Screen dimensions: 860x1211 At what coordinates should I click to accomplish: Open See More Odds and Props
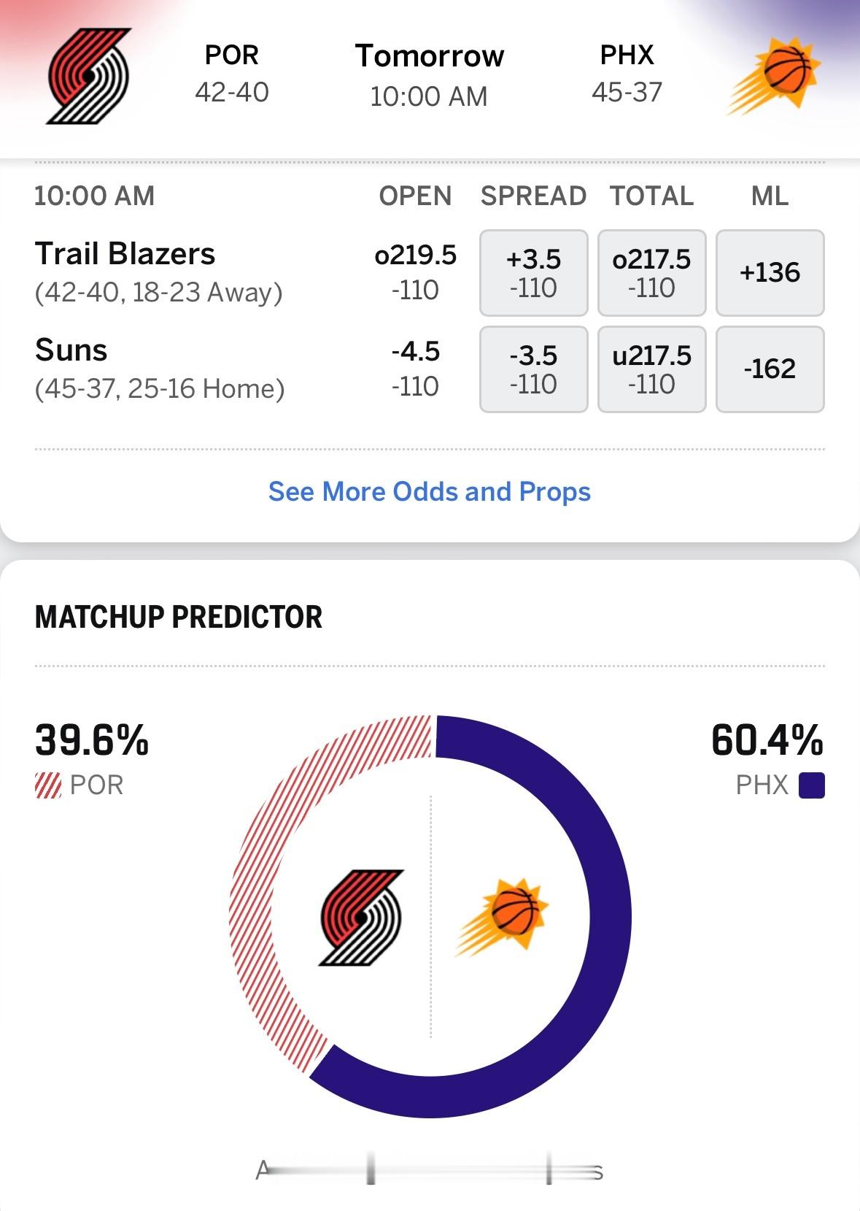pos(430,492)
